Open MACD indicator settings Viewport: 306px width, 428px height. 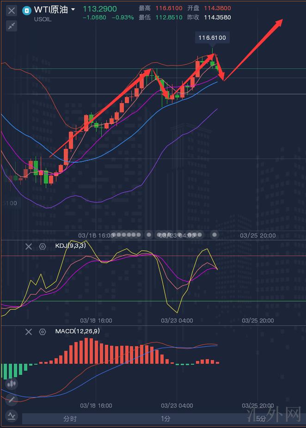pos(43,331)
